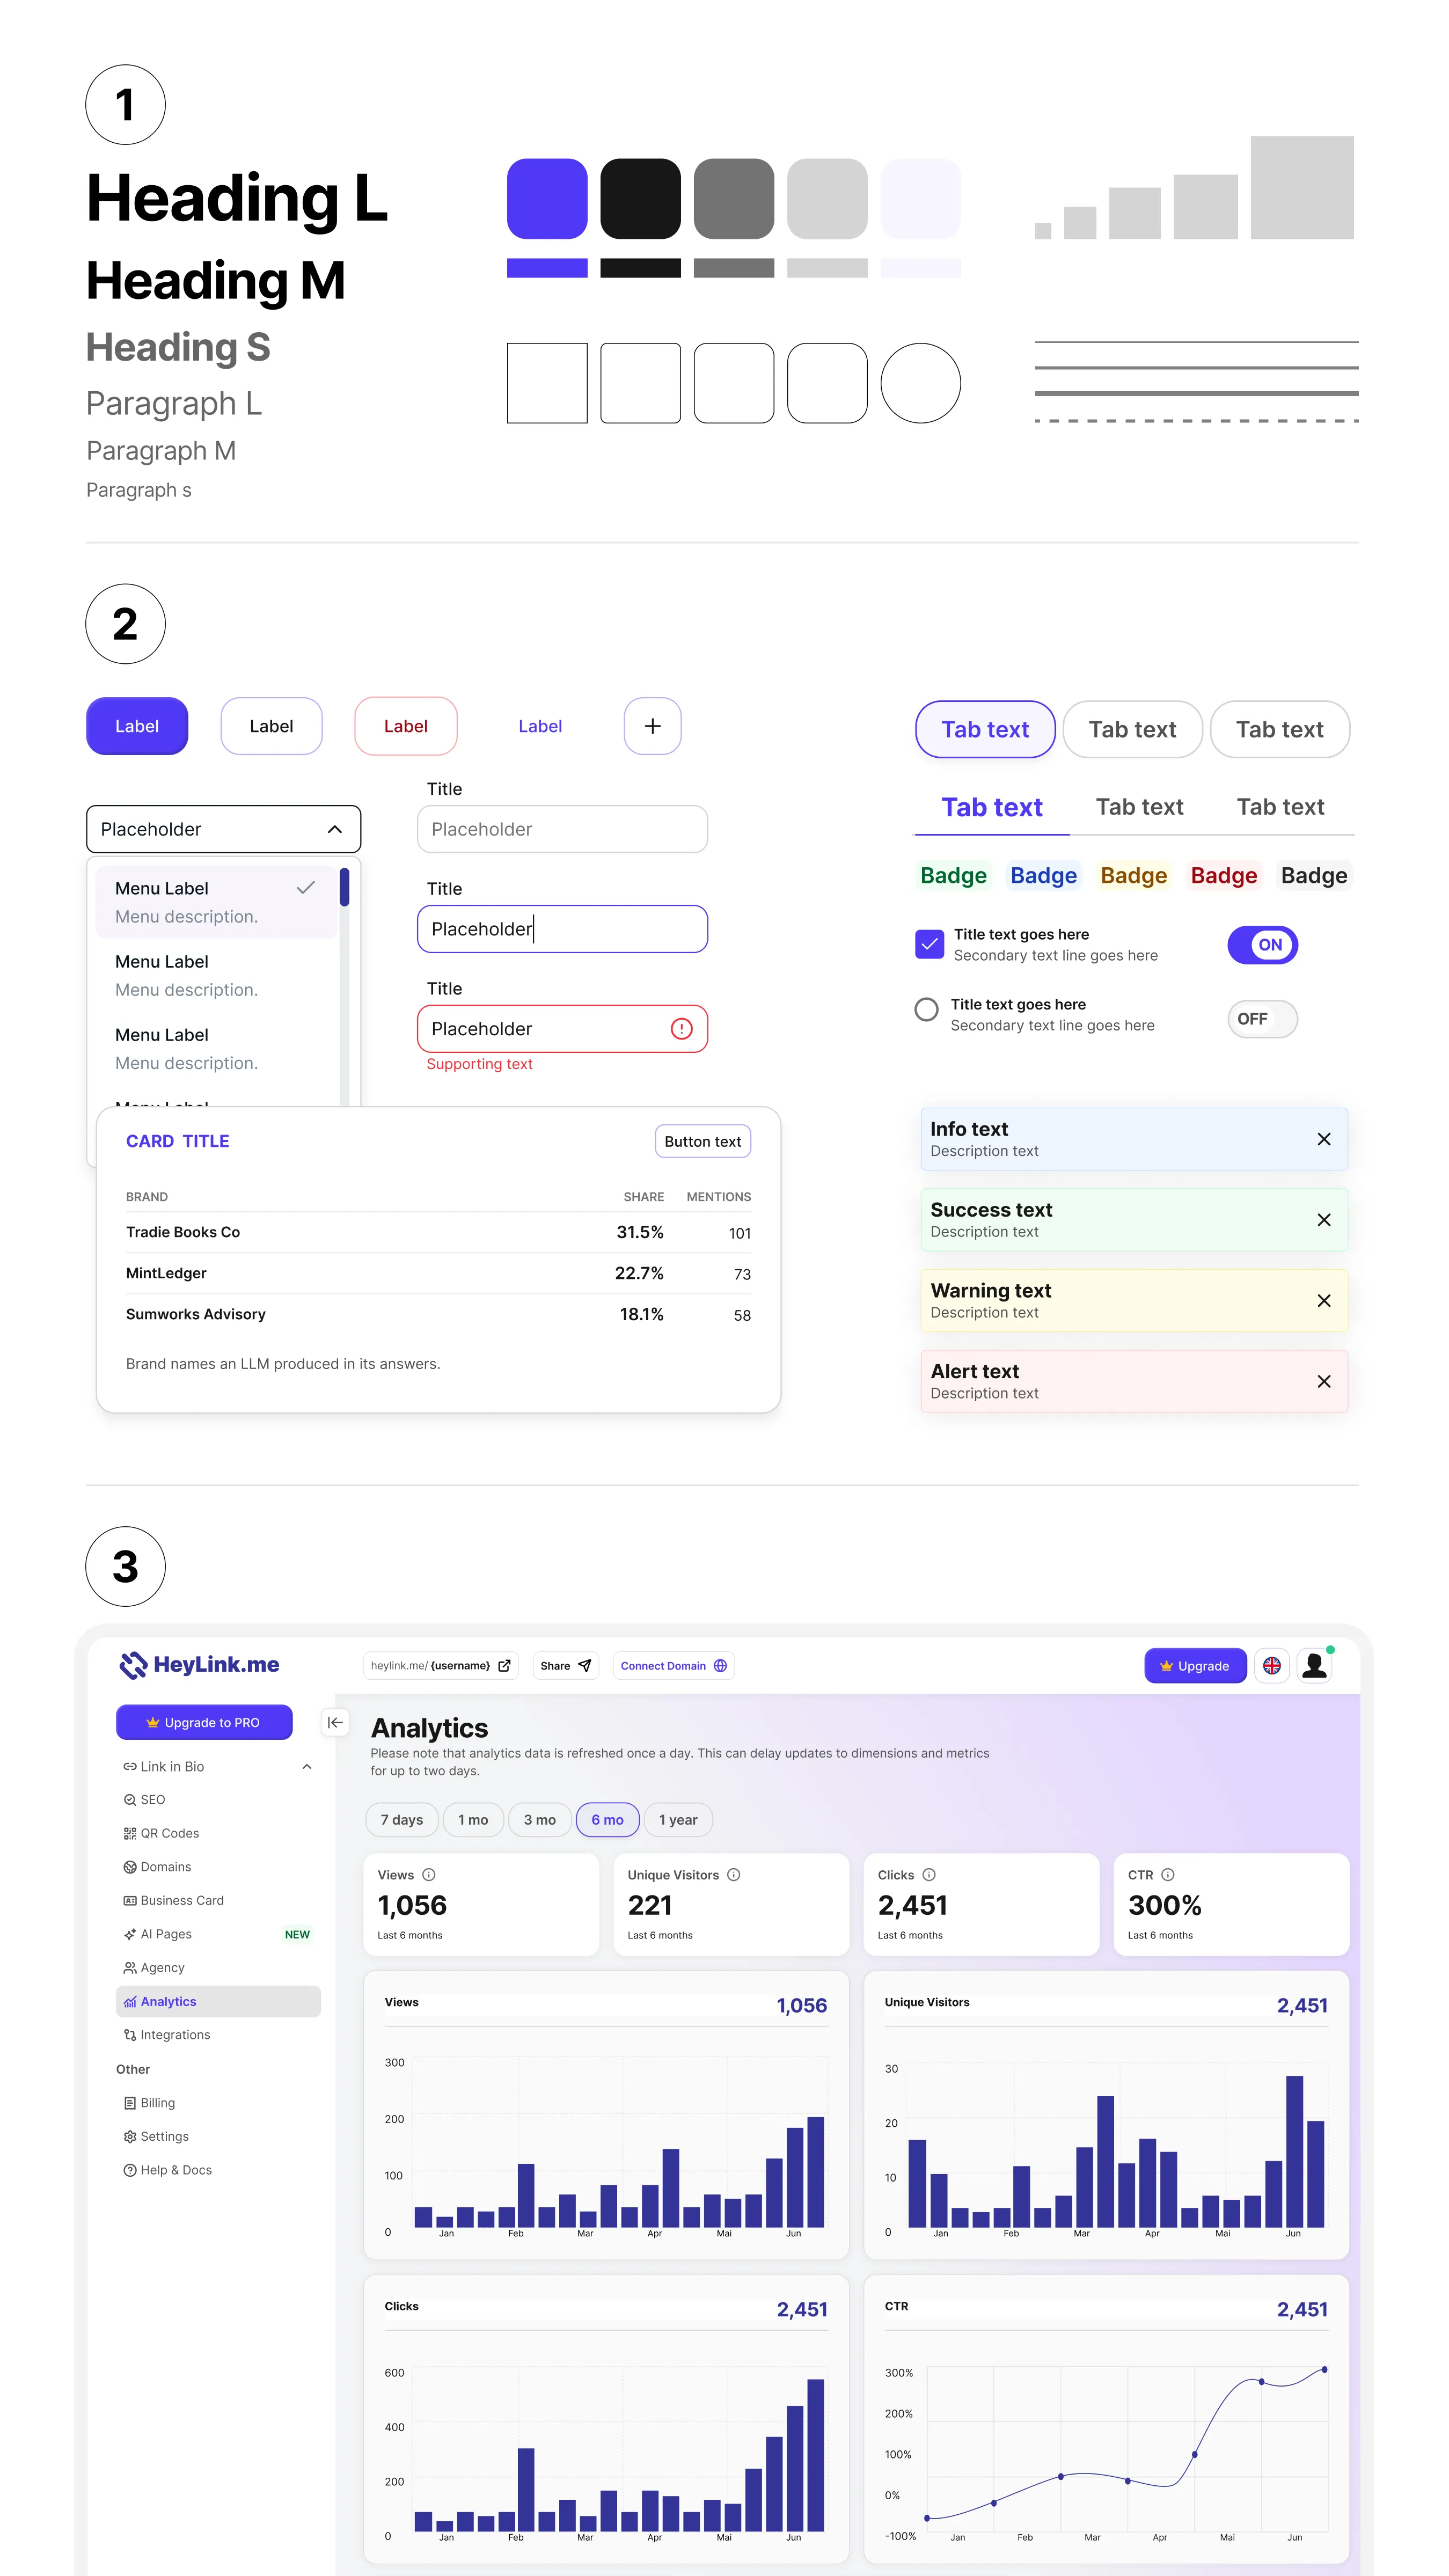This screenshot has height=2576, width=1449.
Task: Open the external link icon next to username
Action: click(x=504, y=1666)
